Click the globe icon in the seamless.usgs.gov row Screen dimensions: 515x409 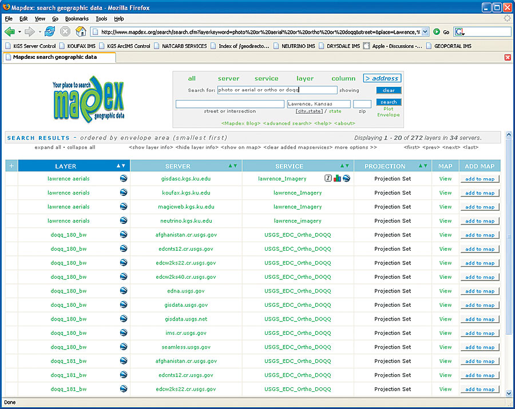pos(124,347)
